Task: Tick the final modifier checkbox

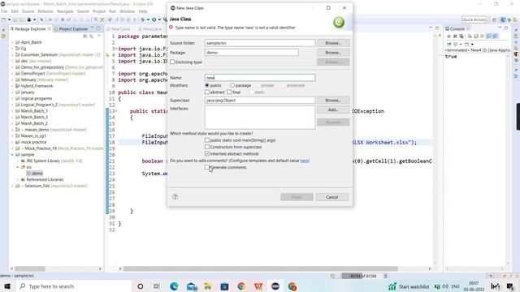Action: pyautogui.click(x=229, y=92)
